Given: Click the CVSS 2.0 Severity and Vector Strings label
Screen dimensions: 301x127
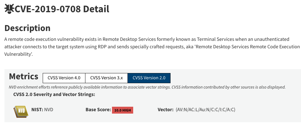Looking at the screenshot, I should (54, 95).
